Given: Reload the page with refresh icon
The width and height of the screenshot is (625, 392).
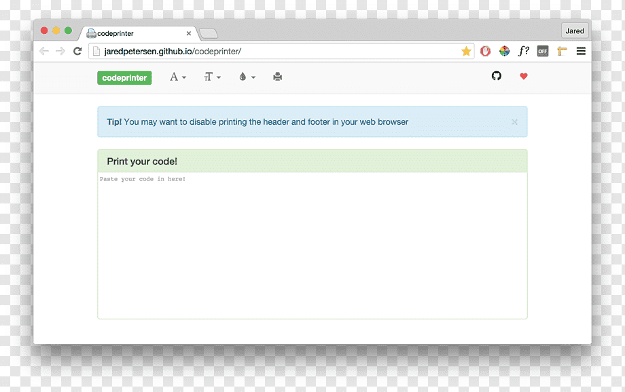Looking at the screenshot, I should tap(77, 51).
